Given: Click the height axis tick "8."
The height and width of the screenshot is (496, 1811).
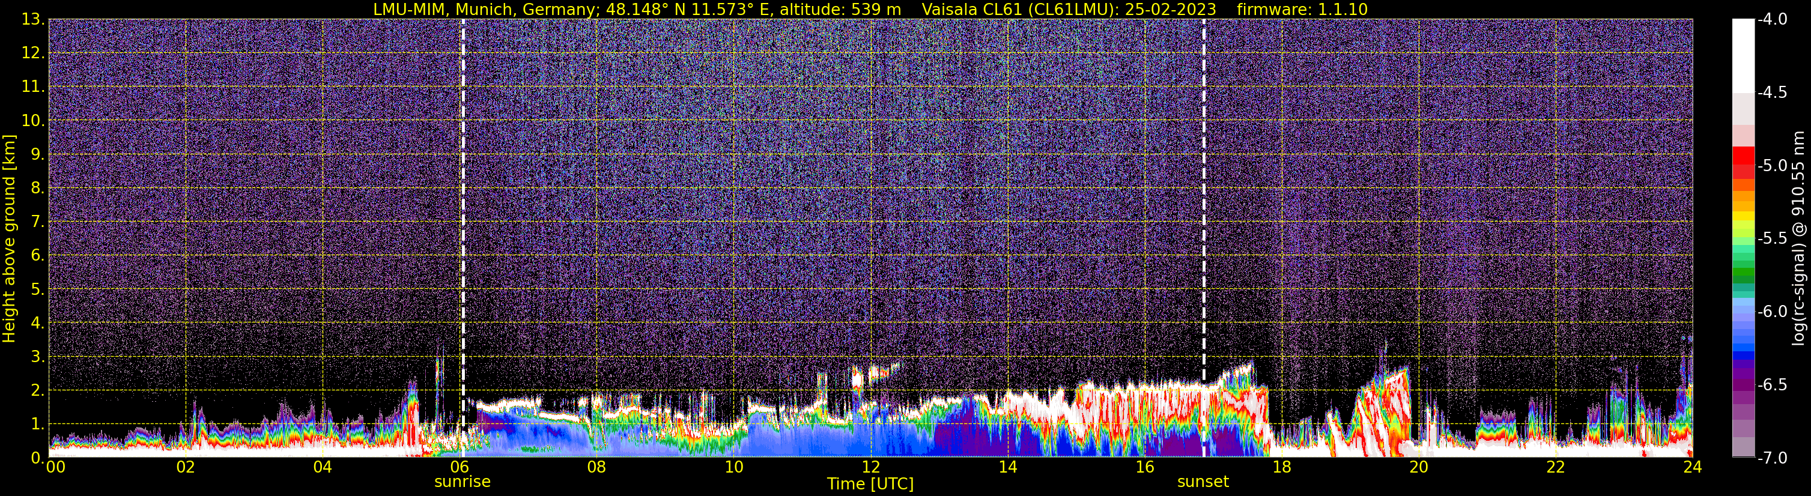Looking at the screenshot, I should (38, 189).
